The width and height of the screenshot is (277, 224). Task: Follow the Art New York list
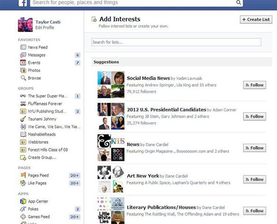[x=255, y=179]
